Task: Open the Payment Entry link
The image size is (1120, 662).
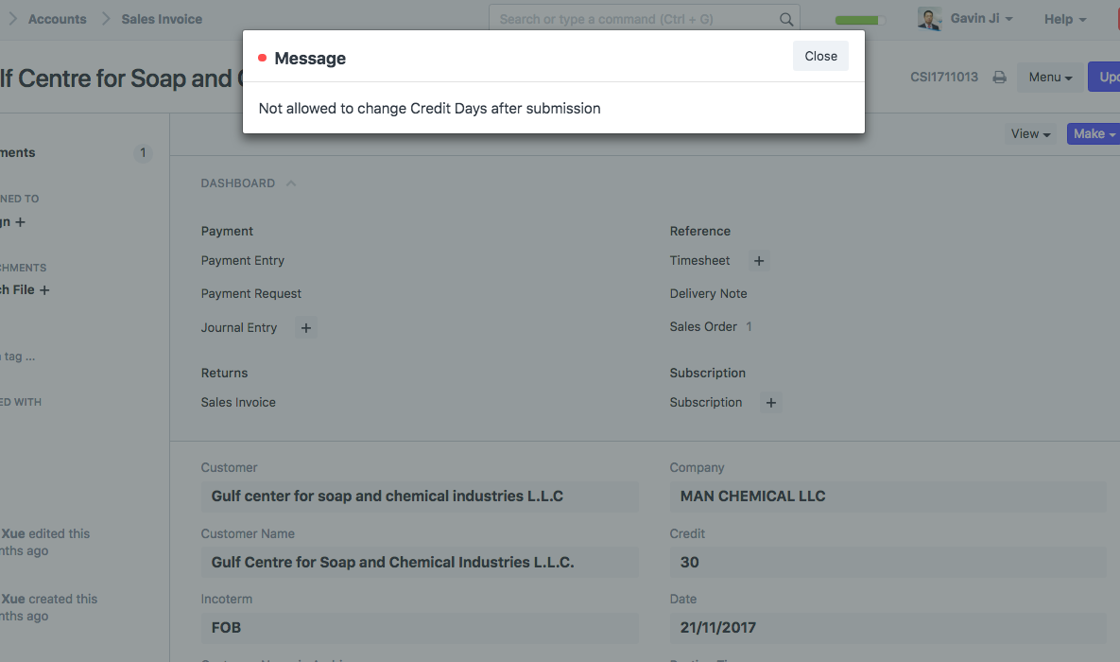Action: click(243, 261)
